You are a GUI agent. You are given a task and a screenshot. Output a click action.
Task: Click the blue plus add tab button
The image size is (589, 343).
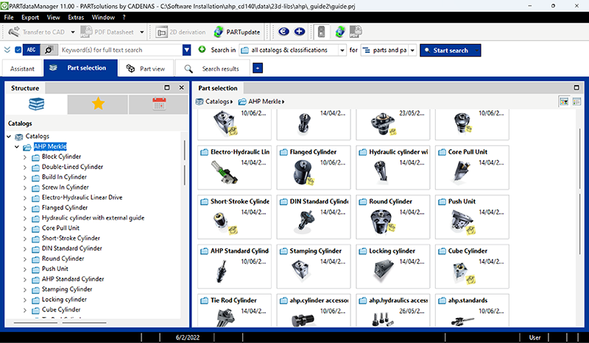pyautogui.click(x=258, y=68)
